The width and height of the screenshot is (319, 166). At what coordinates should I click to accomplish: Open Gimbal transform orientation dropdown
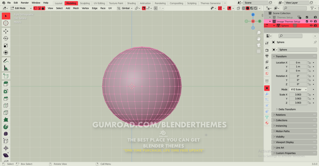[x=125, y=8]
